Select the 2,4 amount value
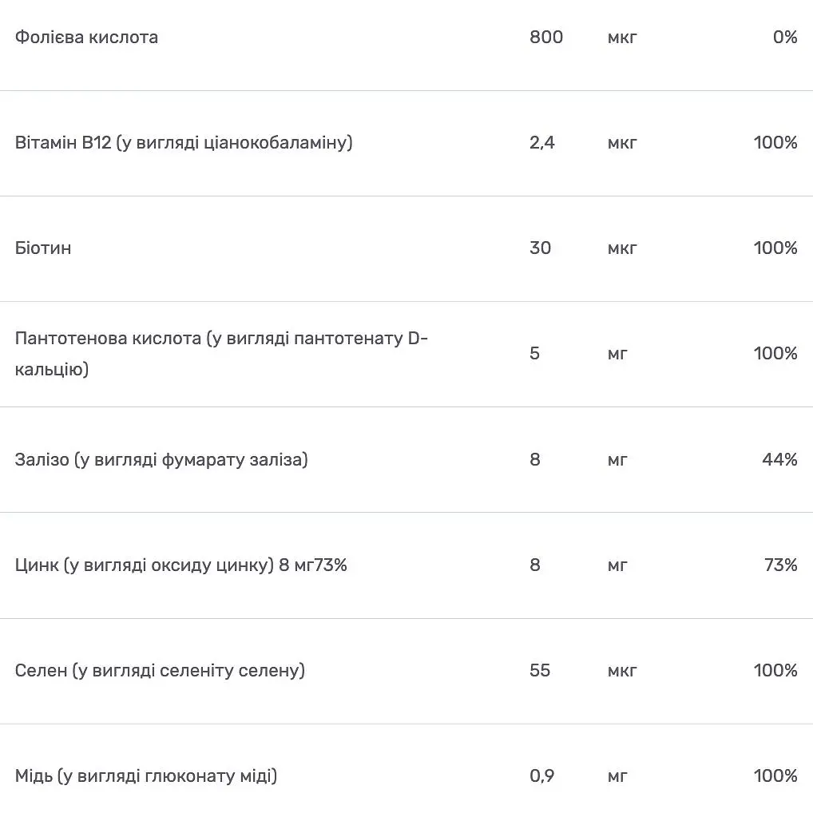 pos(541,143)
